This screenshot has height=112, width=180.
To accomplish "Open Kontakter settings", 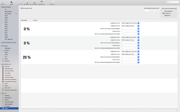I will point(8,106).
